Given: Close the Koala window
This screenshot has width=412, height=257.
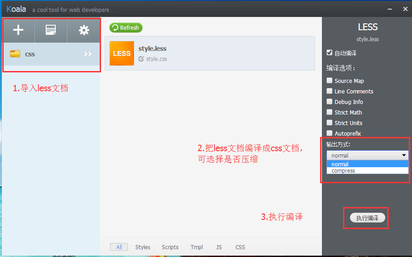Looking at the screenshot, I should pyautogui.click(x=405, y=9).
